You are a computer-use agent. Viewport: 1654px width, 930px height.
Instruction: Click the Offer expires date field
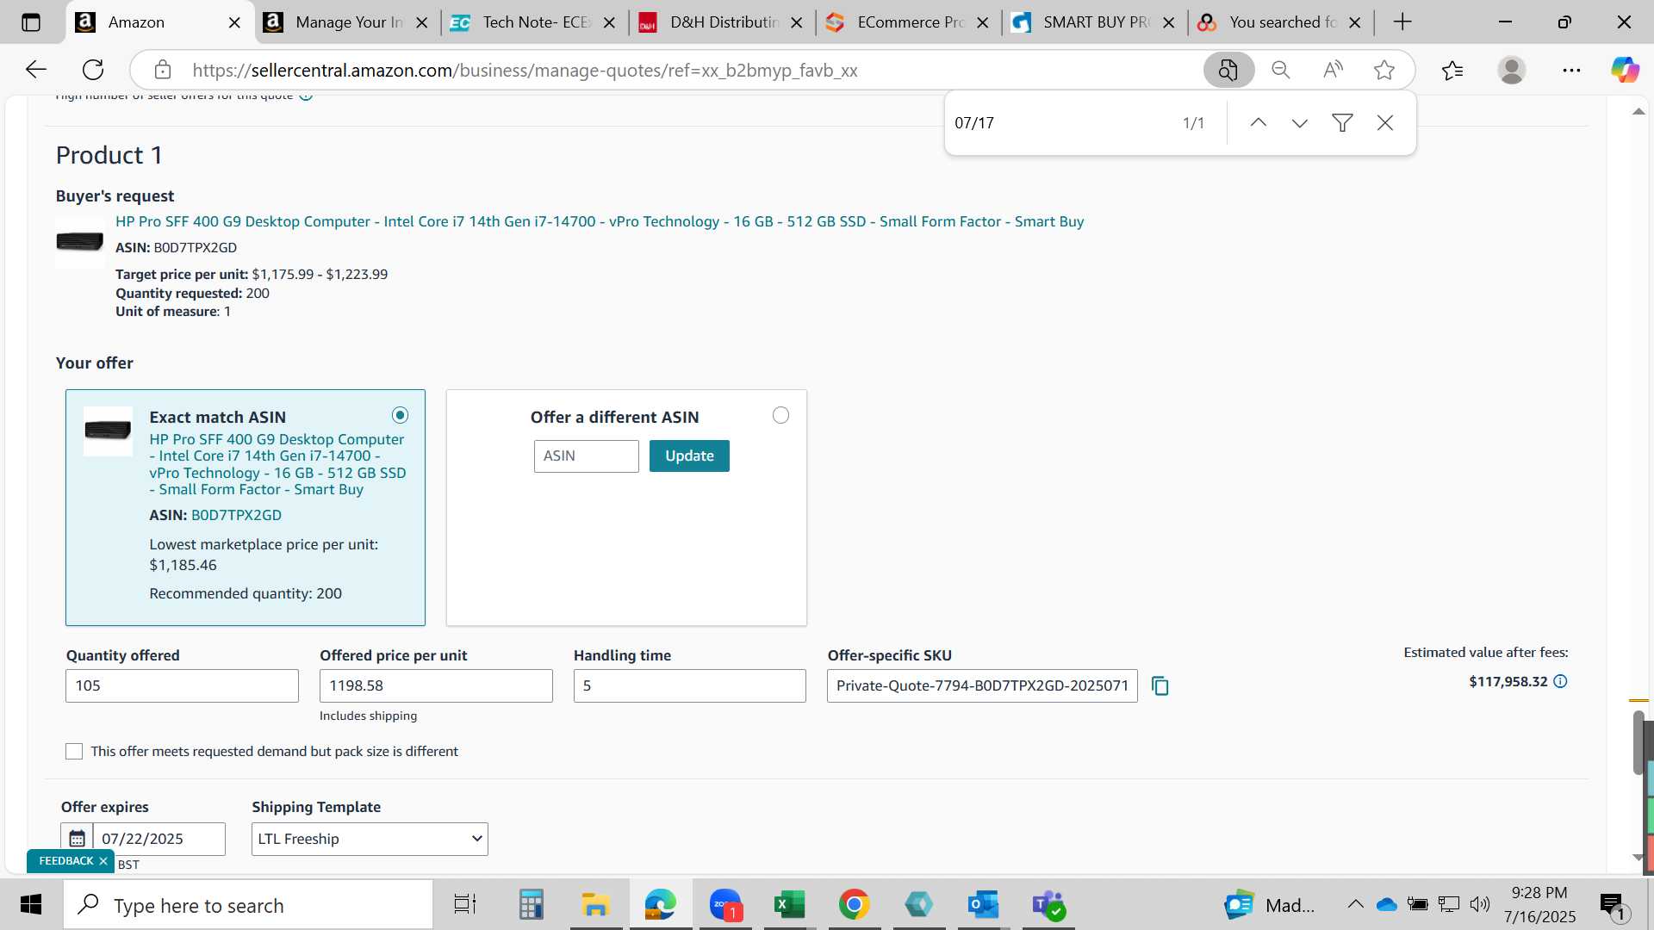[x=159, y=839]
